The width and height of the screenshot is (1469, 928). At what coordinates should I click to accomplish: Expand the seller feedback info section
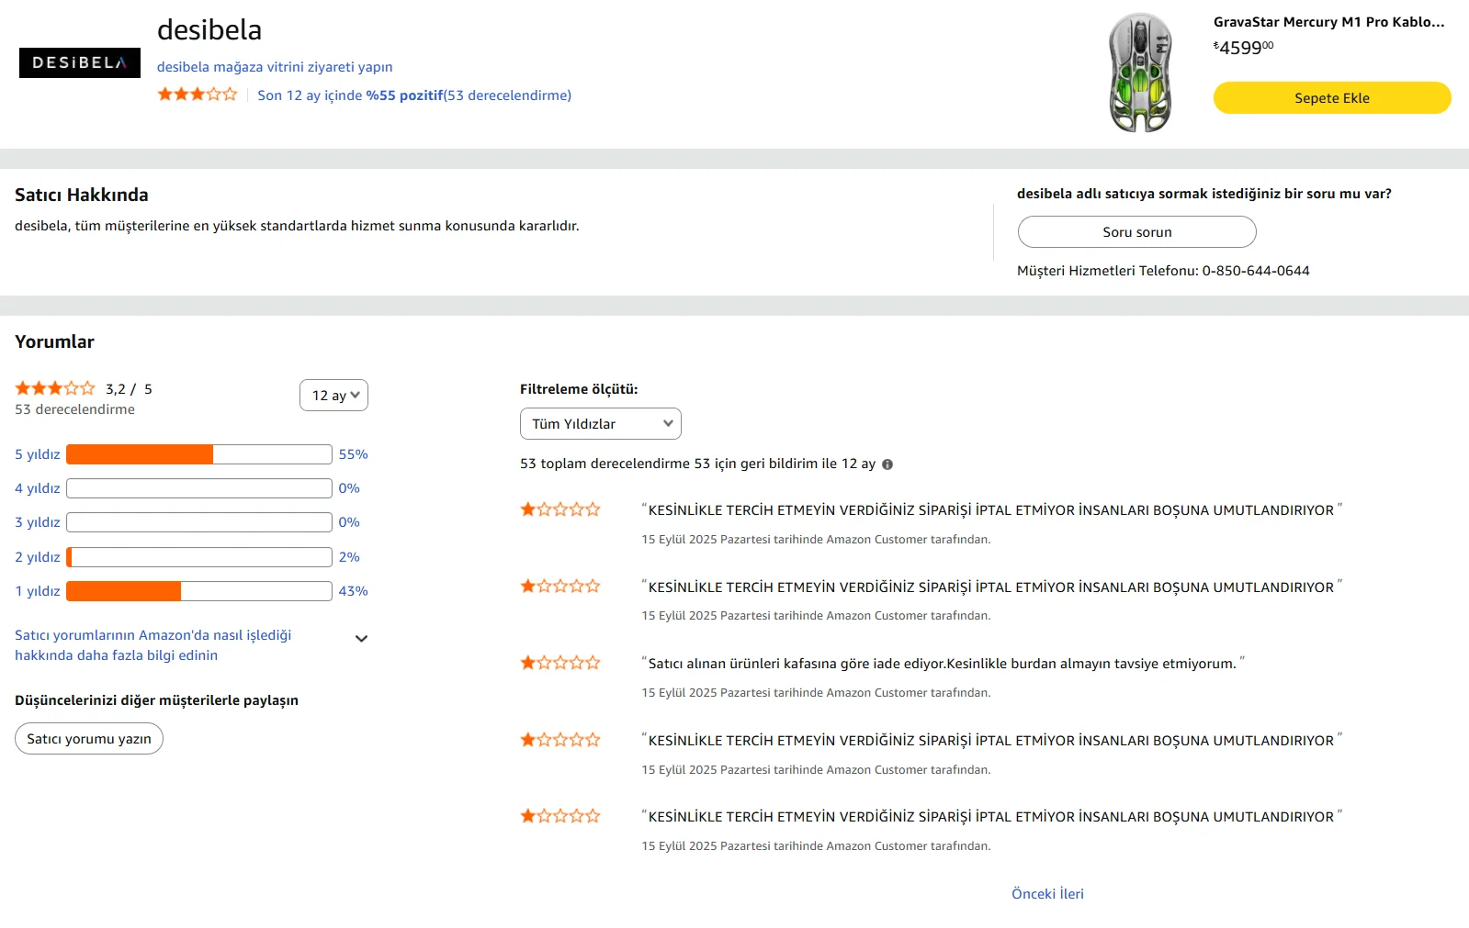361,639
